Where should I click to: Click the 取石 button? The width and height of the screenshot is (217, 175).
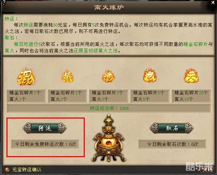pyautogui.click(x=171, y=128)
